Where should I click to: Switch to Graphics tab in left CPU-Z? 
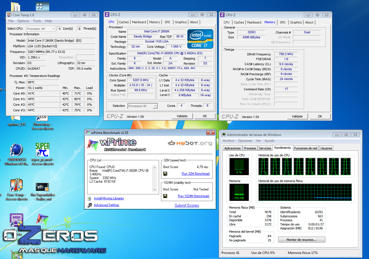click(x=181, y=22)
